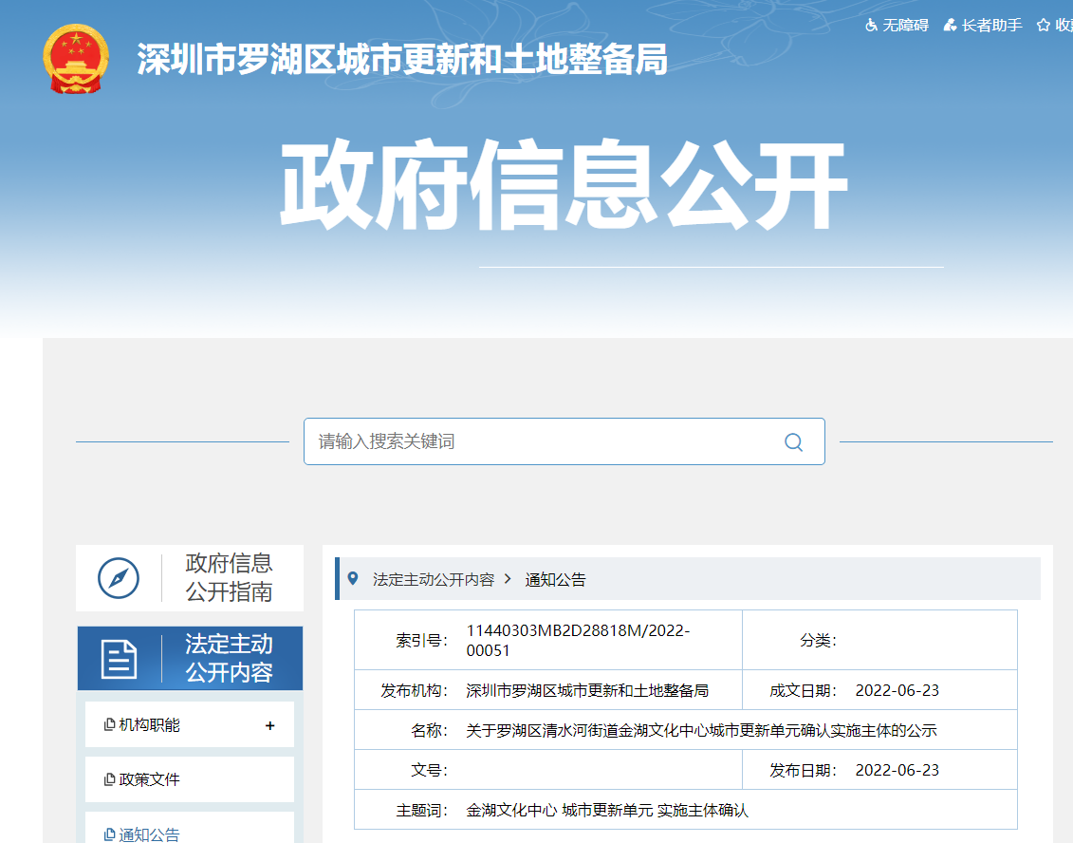This screenshot has height=843, width=1073.
Task: Click the 法定主动公开内容 breadcrumb link
Action: tap(434, 579)
